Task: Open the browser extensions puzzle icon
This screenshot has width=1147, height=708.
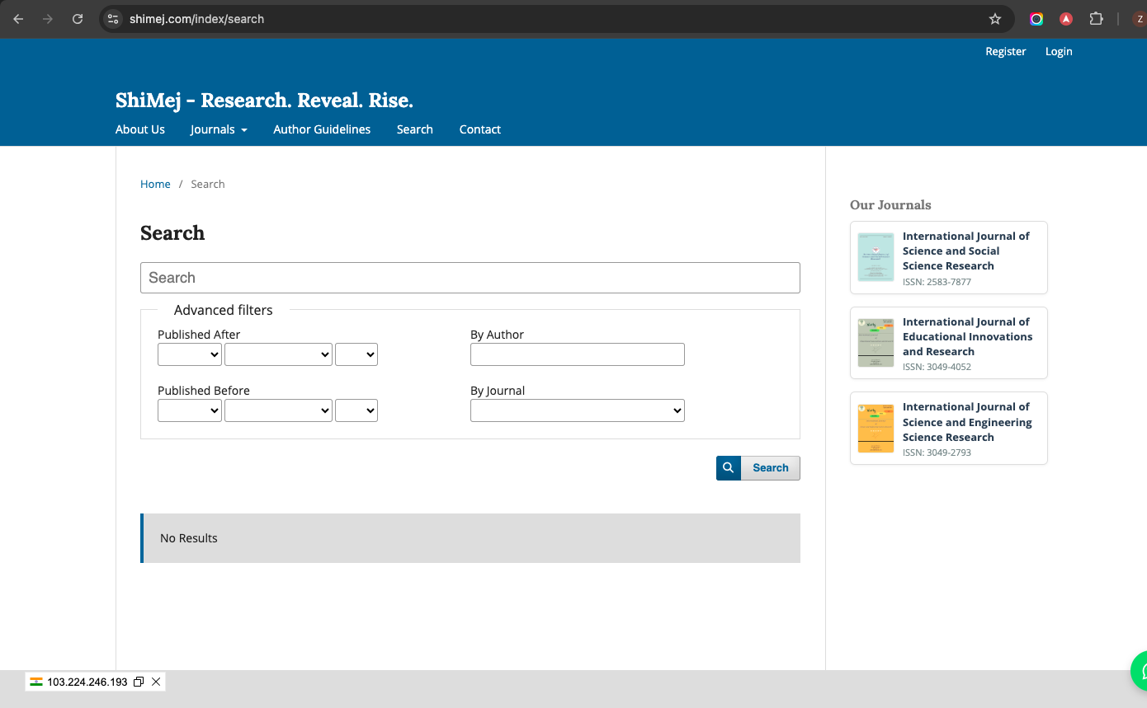Action: click(1096, 19)
